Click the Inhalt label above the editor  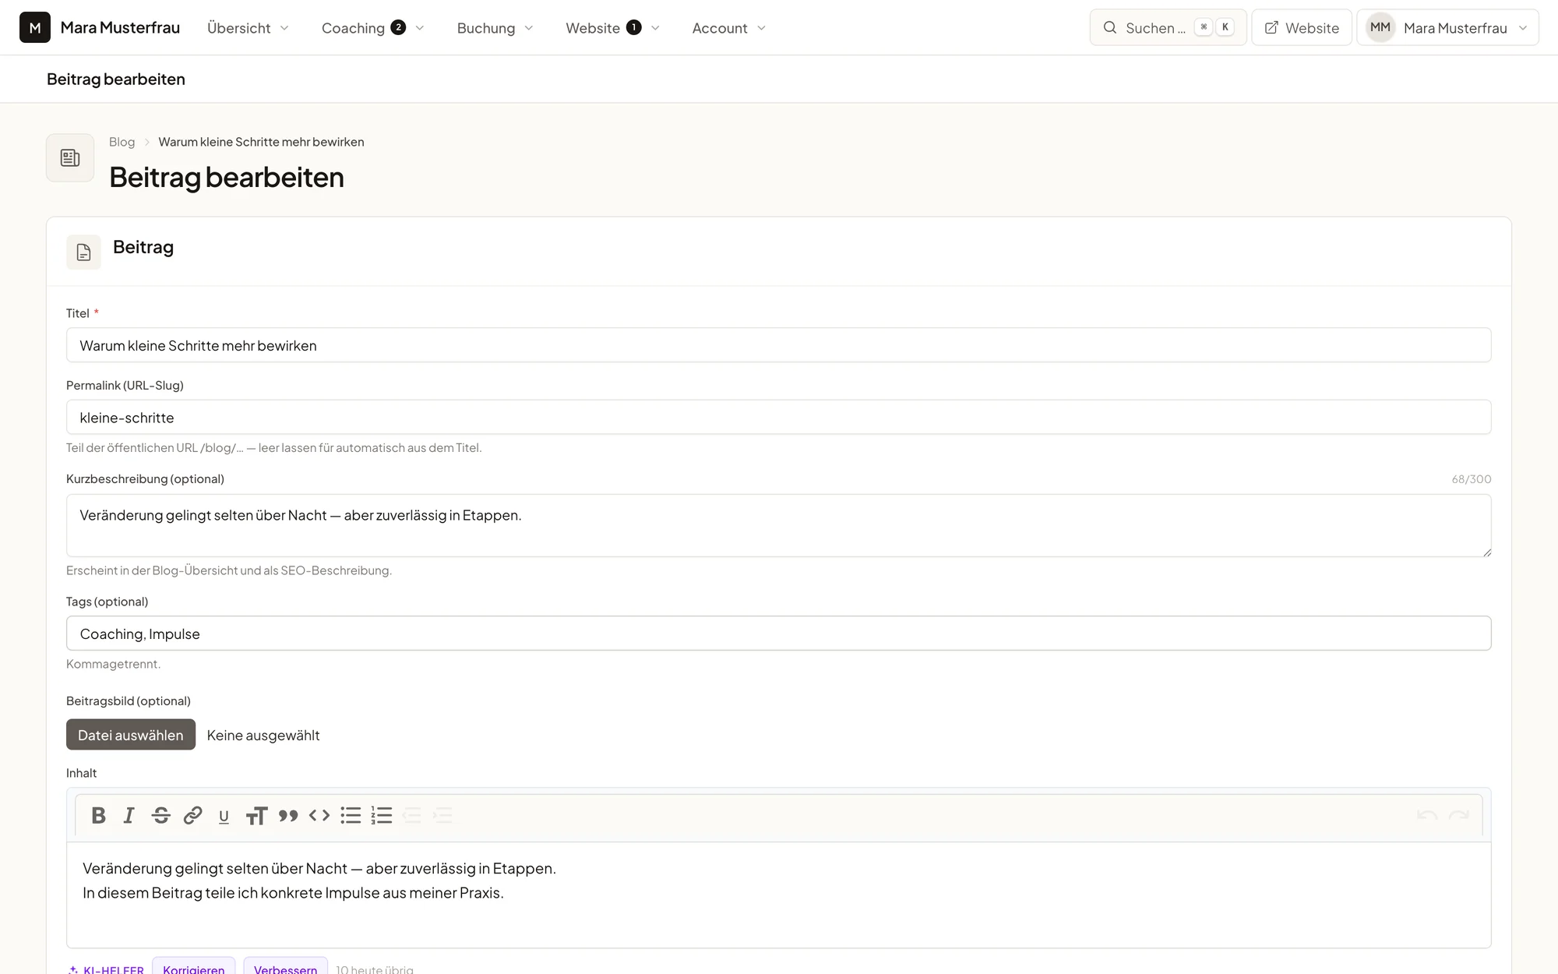tap(82, 773)
